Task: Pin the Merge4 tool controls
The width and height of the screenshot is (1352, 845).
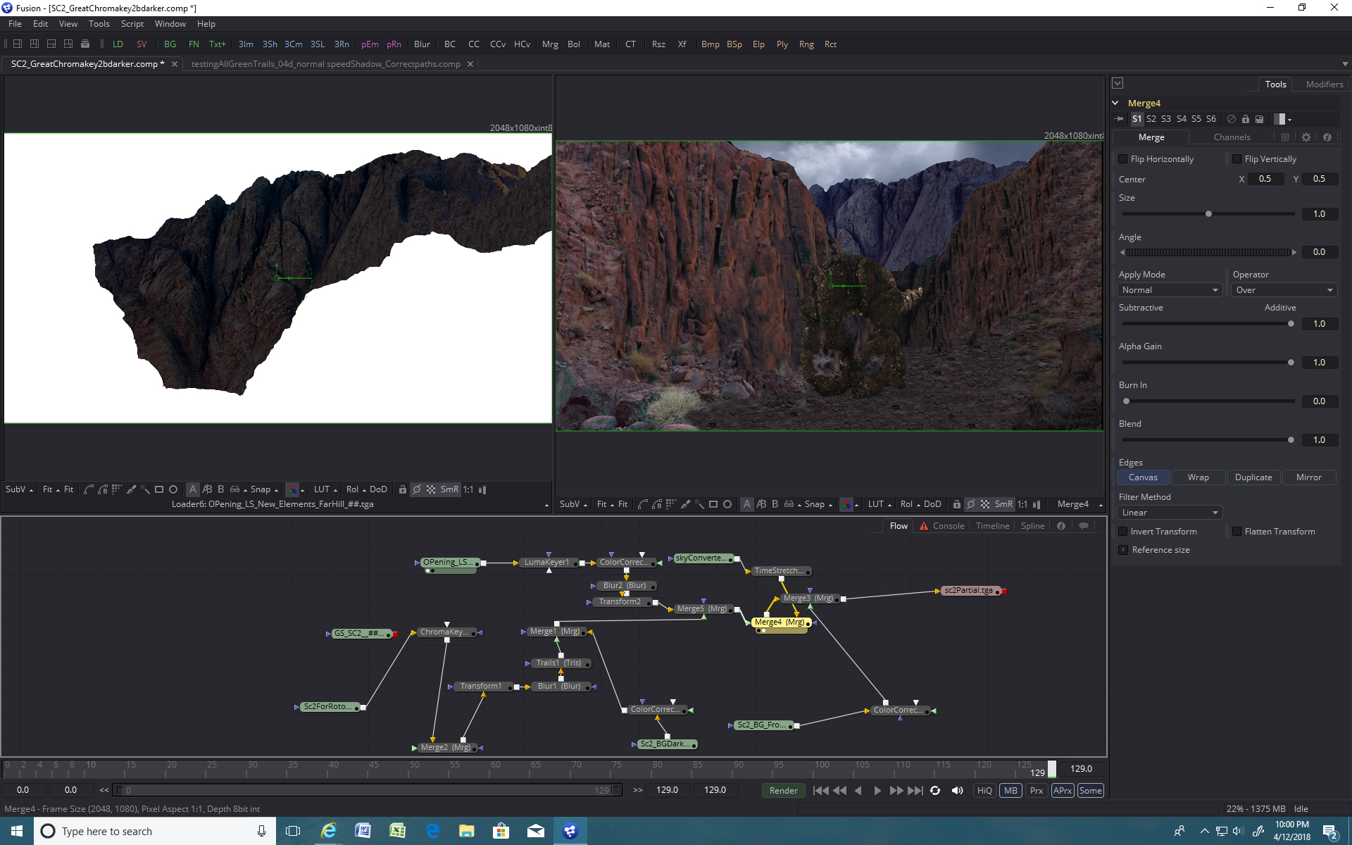Action: 1119,119
